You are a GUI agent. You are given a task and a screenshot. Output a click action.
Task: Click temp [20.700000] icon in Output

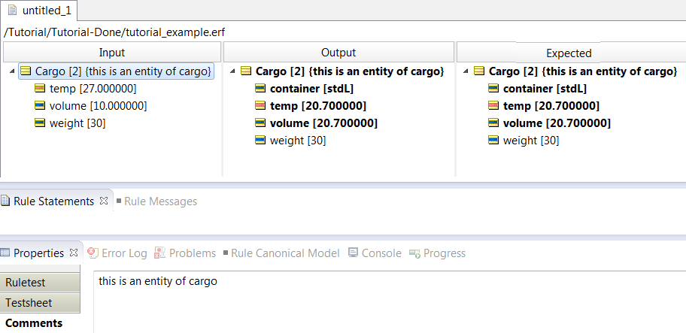(260, 106)
